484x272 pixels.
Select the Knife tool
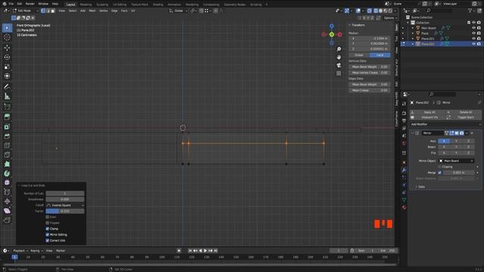click(7, 154)
